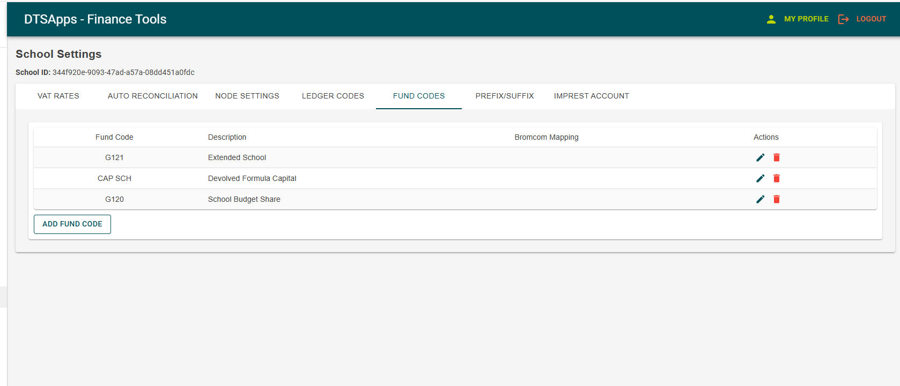Open the Auto Reconciliation tab
Screen dimensions: 900x386
[x=152, y=96]
